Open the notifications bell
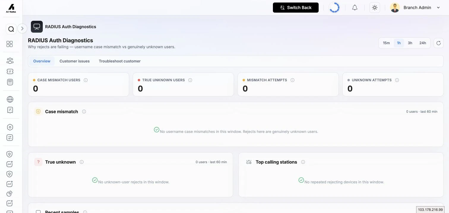The image size is (449, 213). coord(355,8)
